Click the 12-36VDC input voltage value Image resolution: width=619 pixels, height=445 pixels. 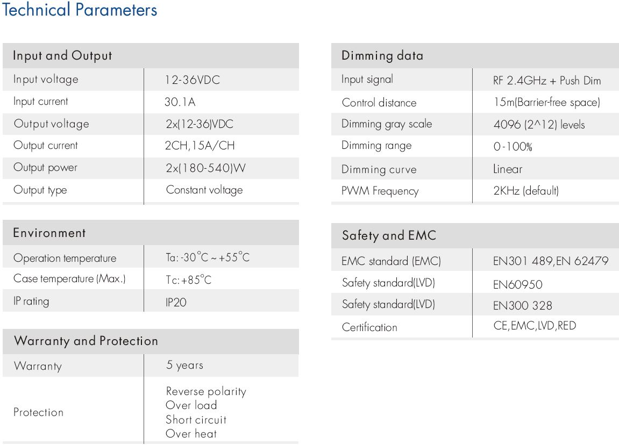(x=193, y=80)
